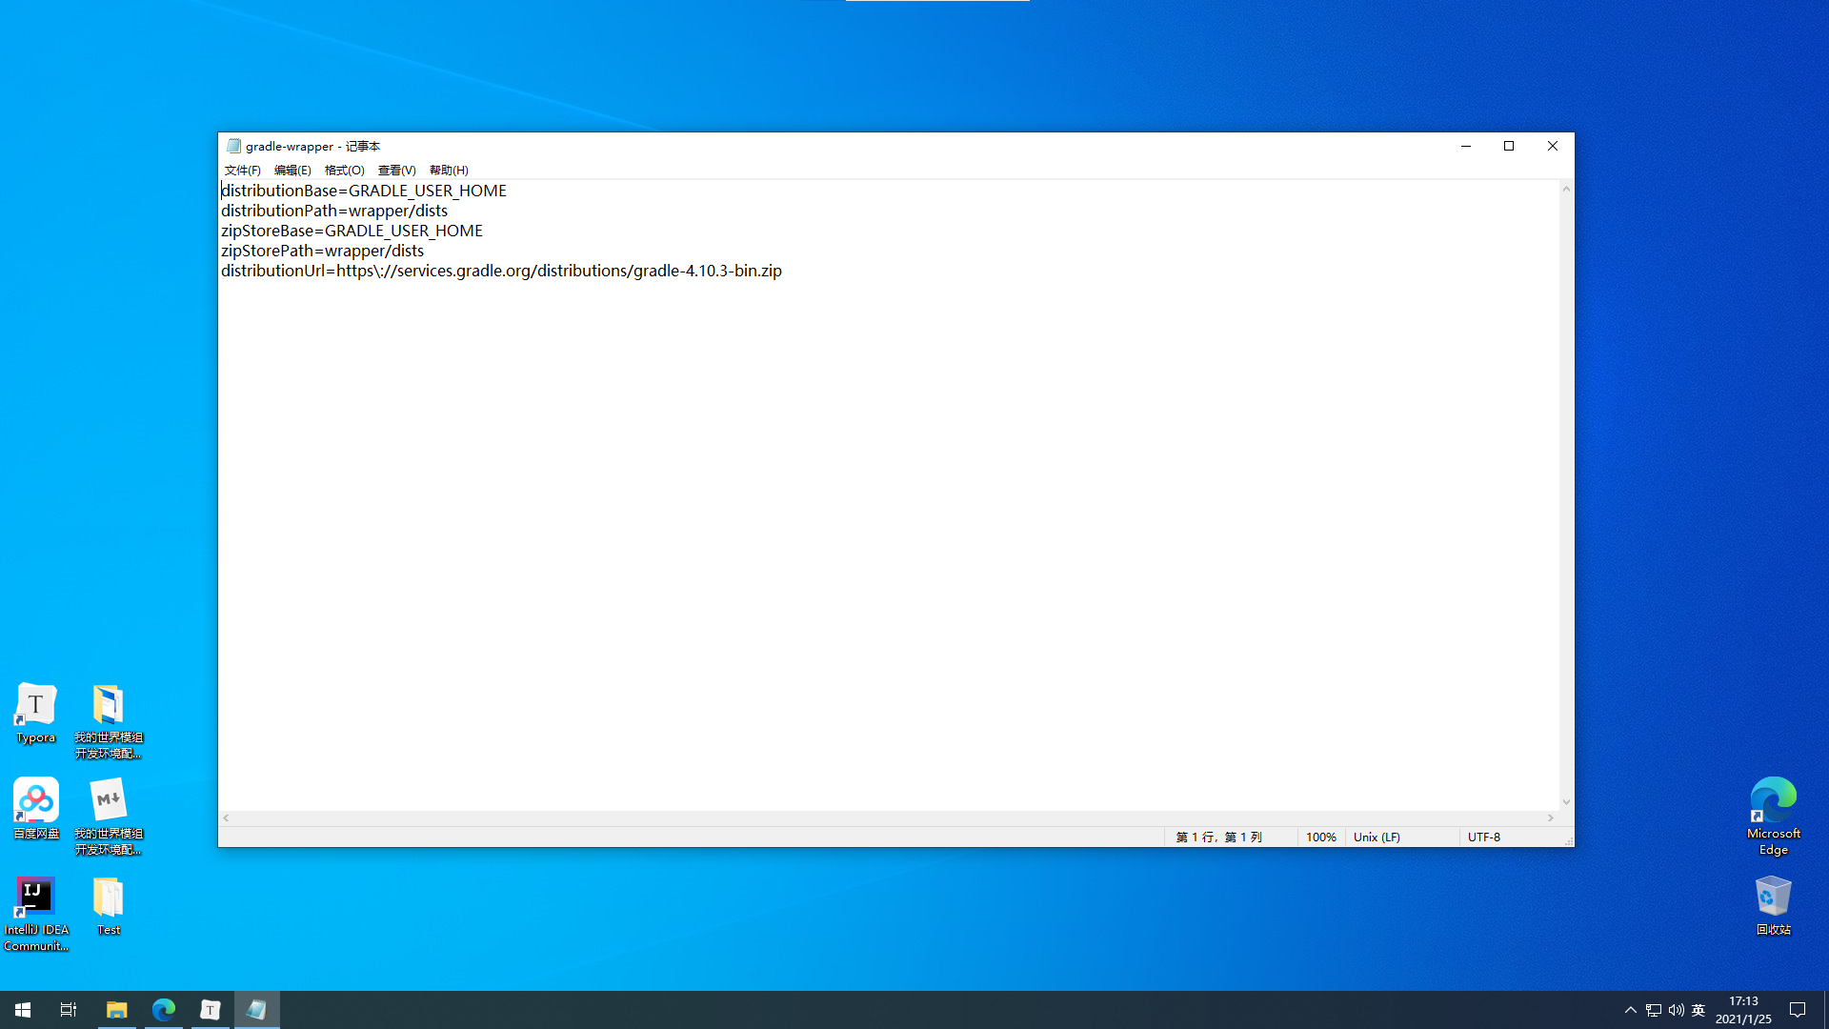Open the 编辑(E) menu

click(x=292, y=171)
